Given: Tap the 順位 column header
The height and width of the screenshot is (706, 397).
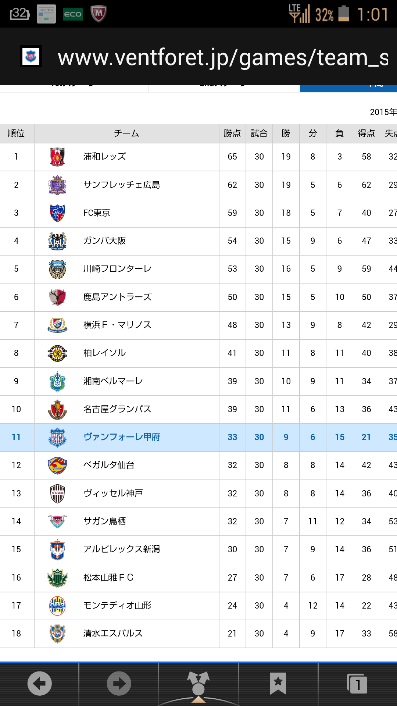Looking at the screenshot, I should (x=17, y=133).
